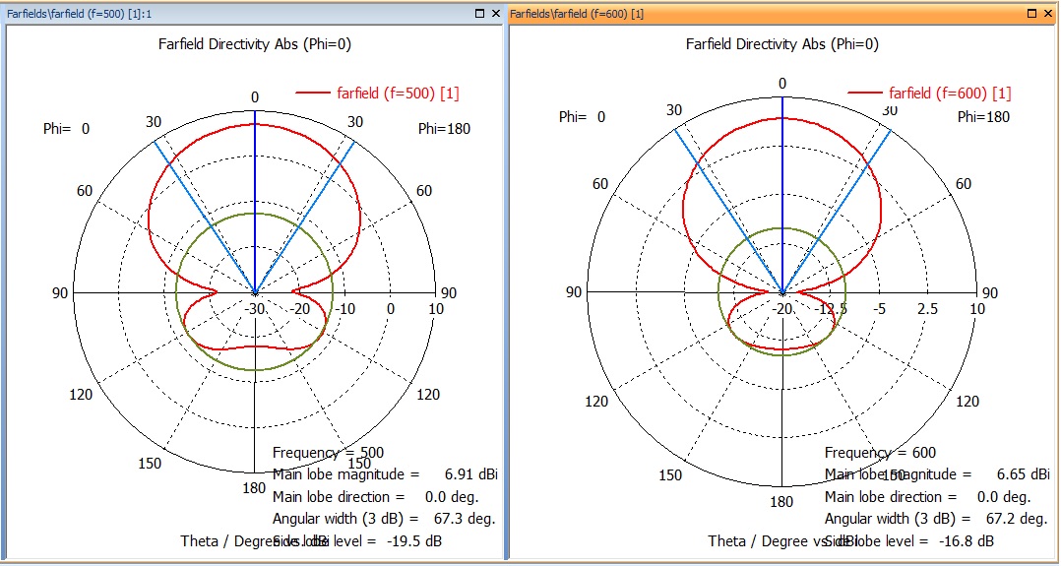Click the 180 degree label in f=600 plot
1061x566 pixels.
tap(781, 502)
